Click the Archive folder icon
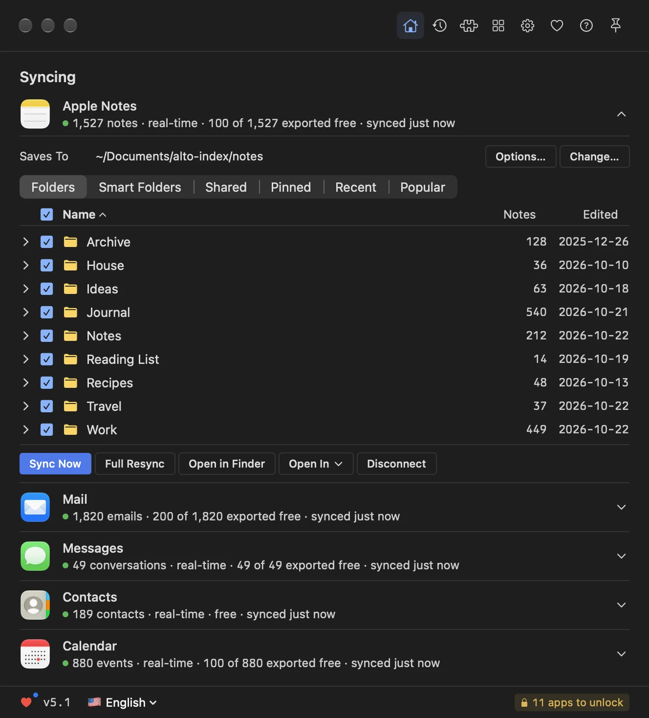Image resolution: width=649 pixels, height=718 pixels. click(70, 242)
